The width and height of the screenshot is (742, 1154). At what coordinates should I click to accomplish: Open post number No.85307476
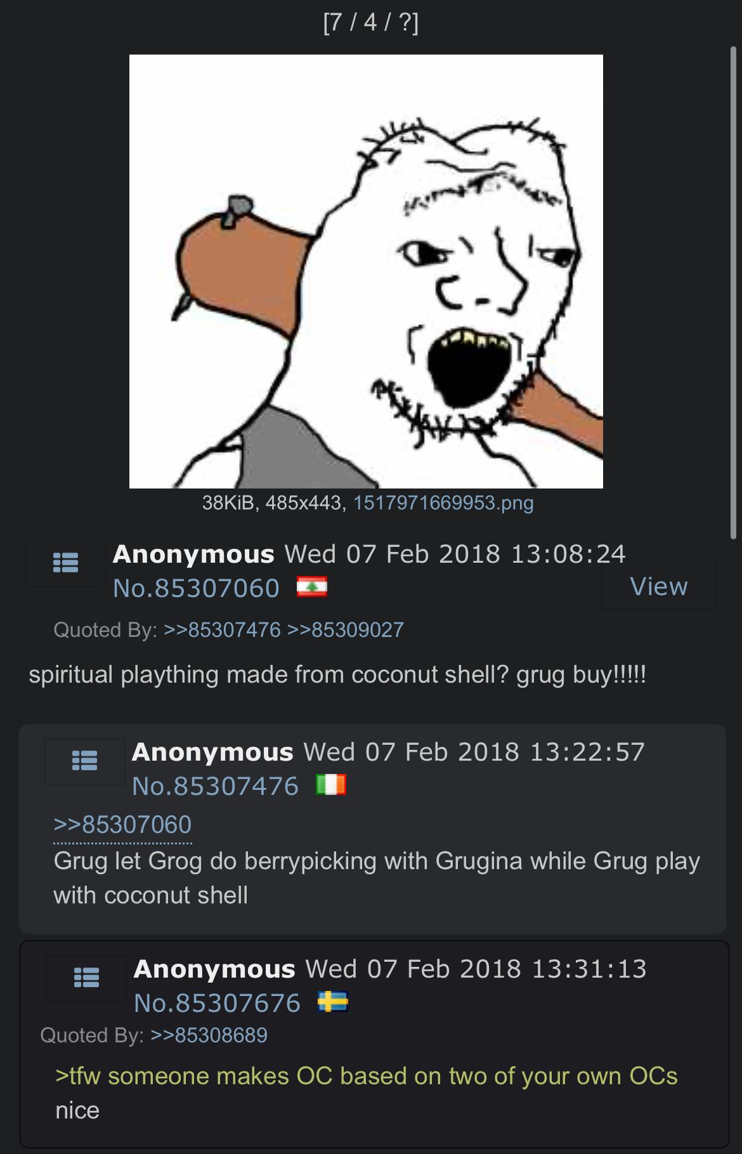215,786
